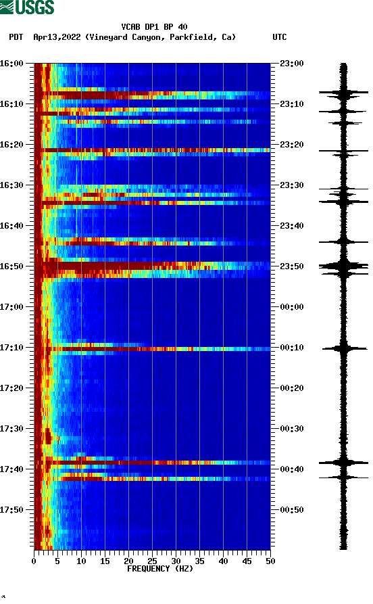
Task: Click the 45 Hz frequency tick label
Action: [247, 561]
